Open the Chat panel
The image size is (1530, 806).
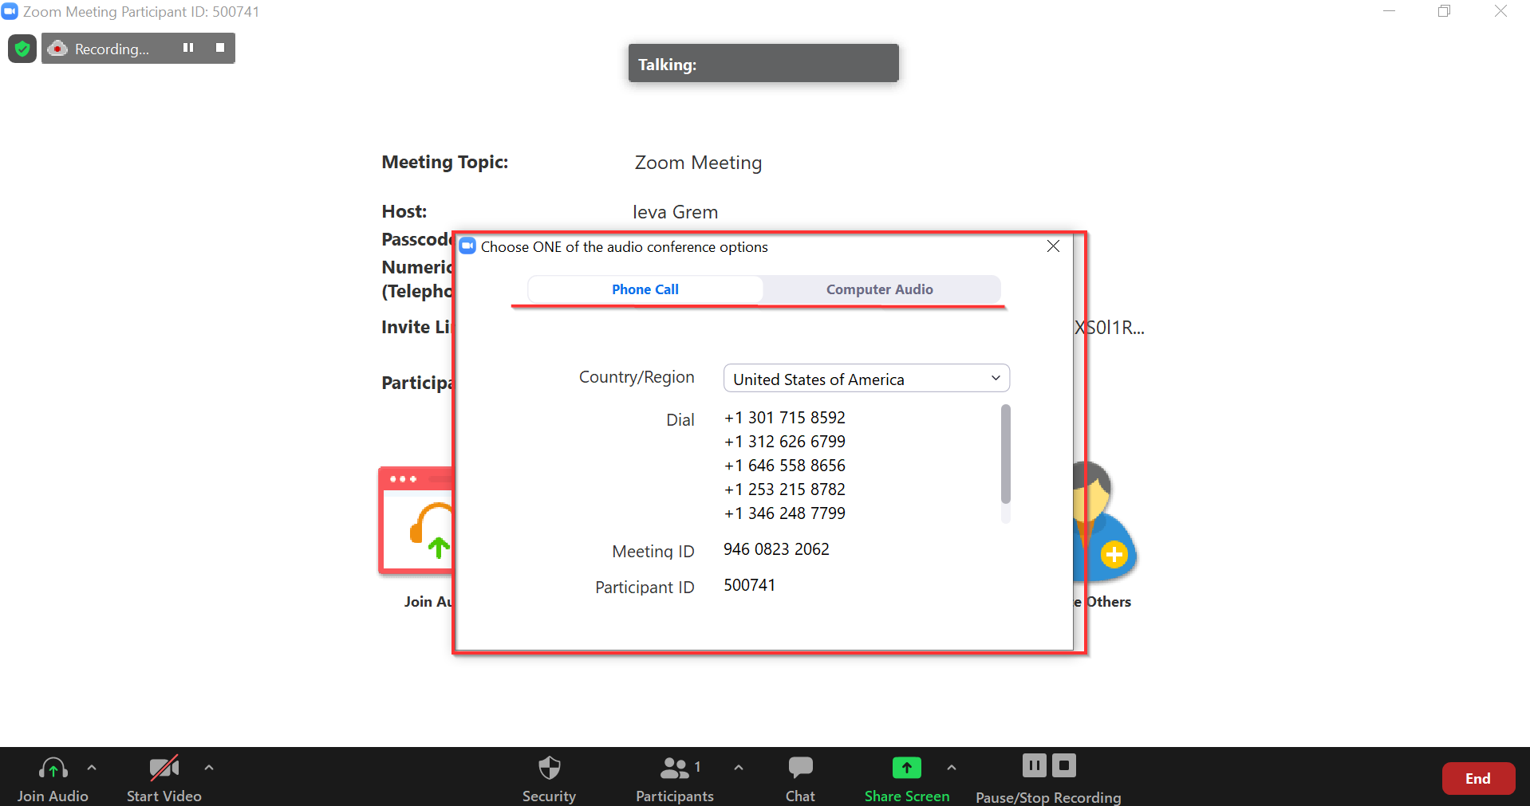tap(800, 769)
